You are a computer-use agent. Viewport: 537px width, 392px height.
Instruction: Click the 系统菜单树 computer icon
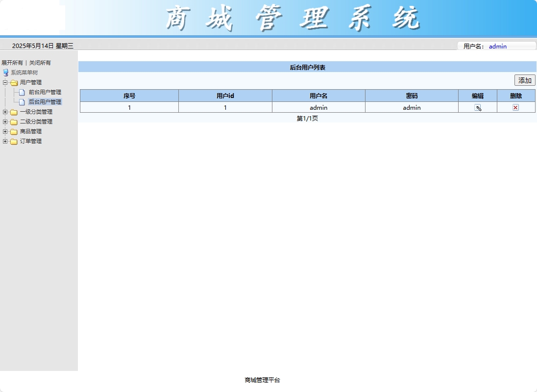tap(5, 73)
